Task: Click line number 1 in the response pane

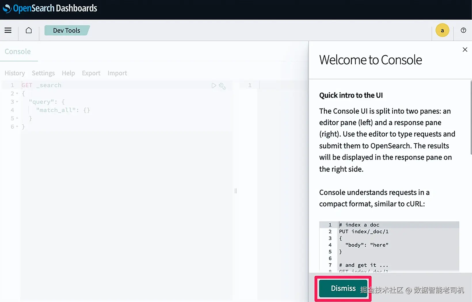Action: pos(250,85)
